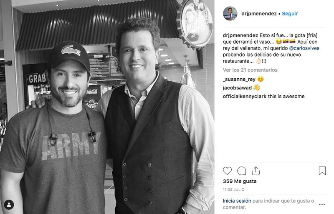Open the comment bubble icon

242,171
